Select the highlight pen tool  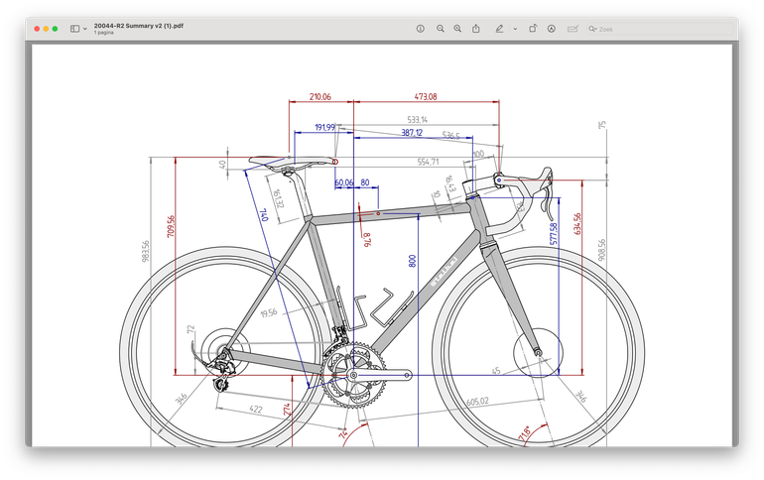pyautogui.click(x=499, y=29)
